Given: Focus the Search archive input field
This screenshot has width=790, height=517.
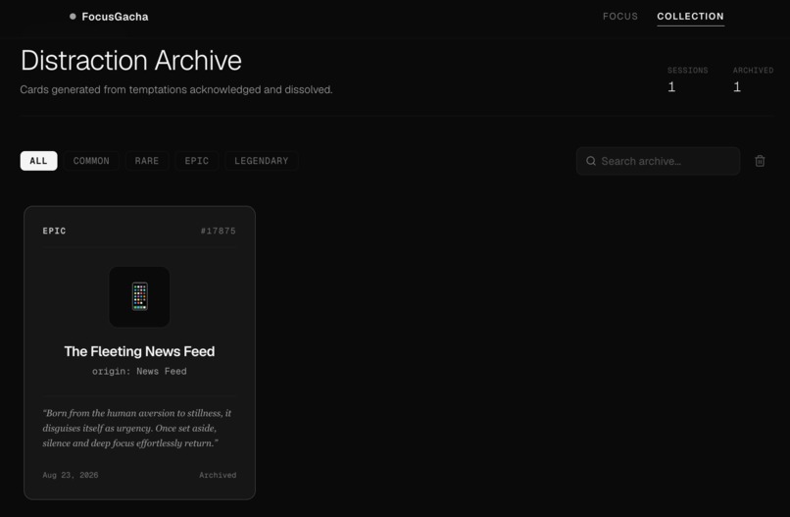Looking at the screenshot, I should 658,161.
